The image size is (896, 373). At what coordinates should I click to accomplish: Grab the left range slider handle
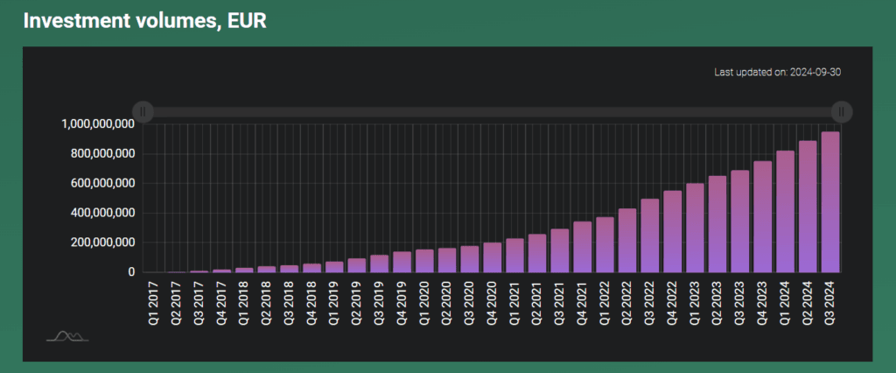point(144,111)
